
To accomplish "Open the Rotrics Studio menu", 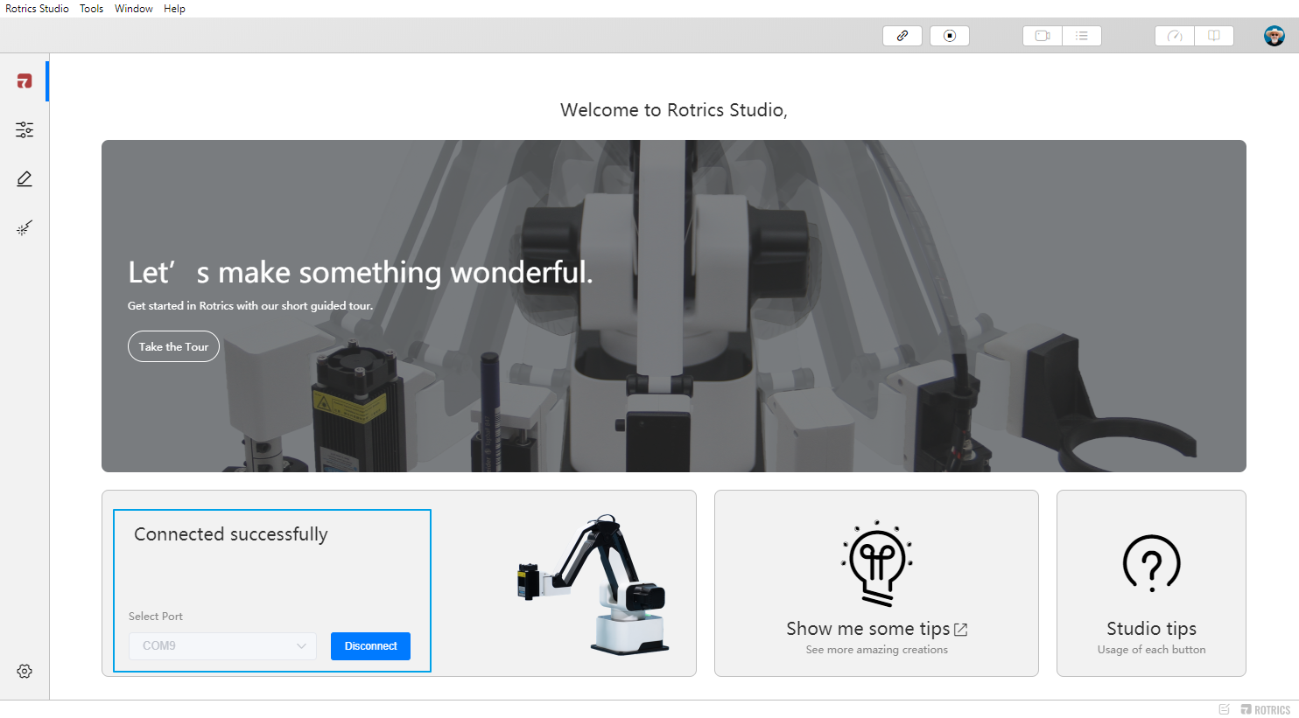I will click(37, 9).
